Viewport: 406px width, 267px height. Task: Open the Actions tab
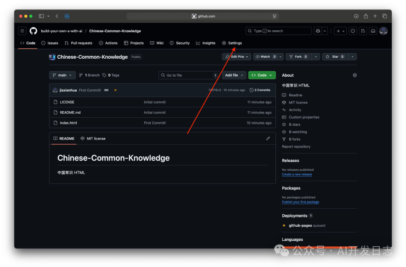pyautogui.click(x=108, y=43)
